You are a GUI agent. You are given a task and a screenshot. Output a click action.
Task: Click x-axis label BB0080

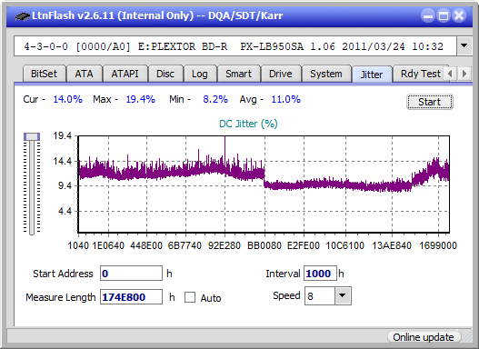(x=264, y=245)
